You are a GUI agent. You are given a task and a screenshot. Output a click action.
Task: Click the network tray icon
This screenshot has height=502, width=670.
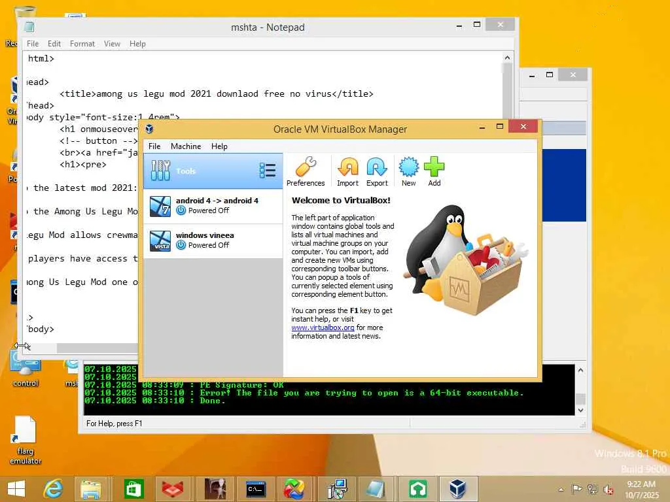tap(593, 489)
